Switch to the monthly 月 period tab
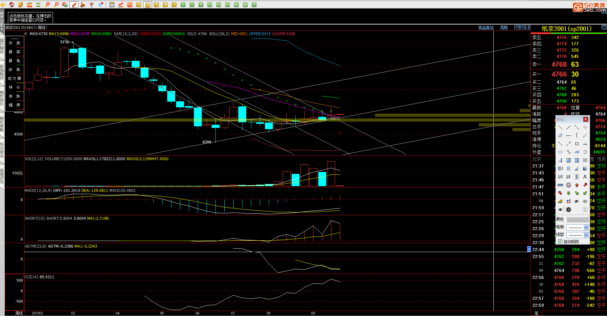This screenshot has height=316, width=607. (x=156, y=5)
